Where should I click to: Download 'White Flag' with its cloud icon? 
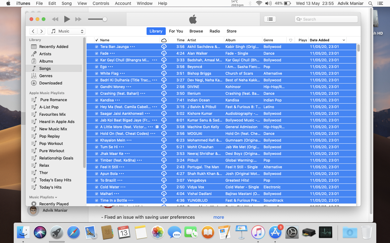(x=164, y=74)
